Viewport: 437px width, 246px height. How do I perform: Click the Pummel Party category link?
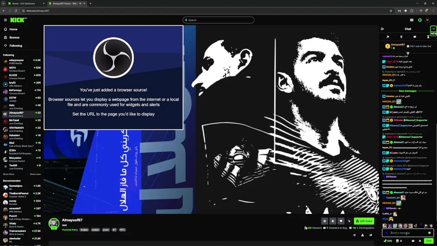[x=70, y=230]
